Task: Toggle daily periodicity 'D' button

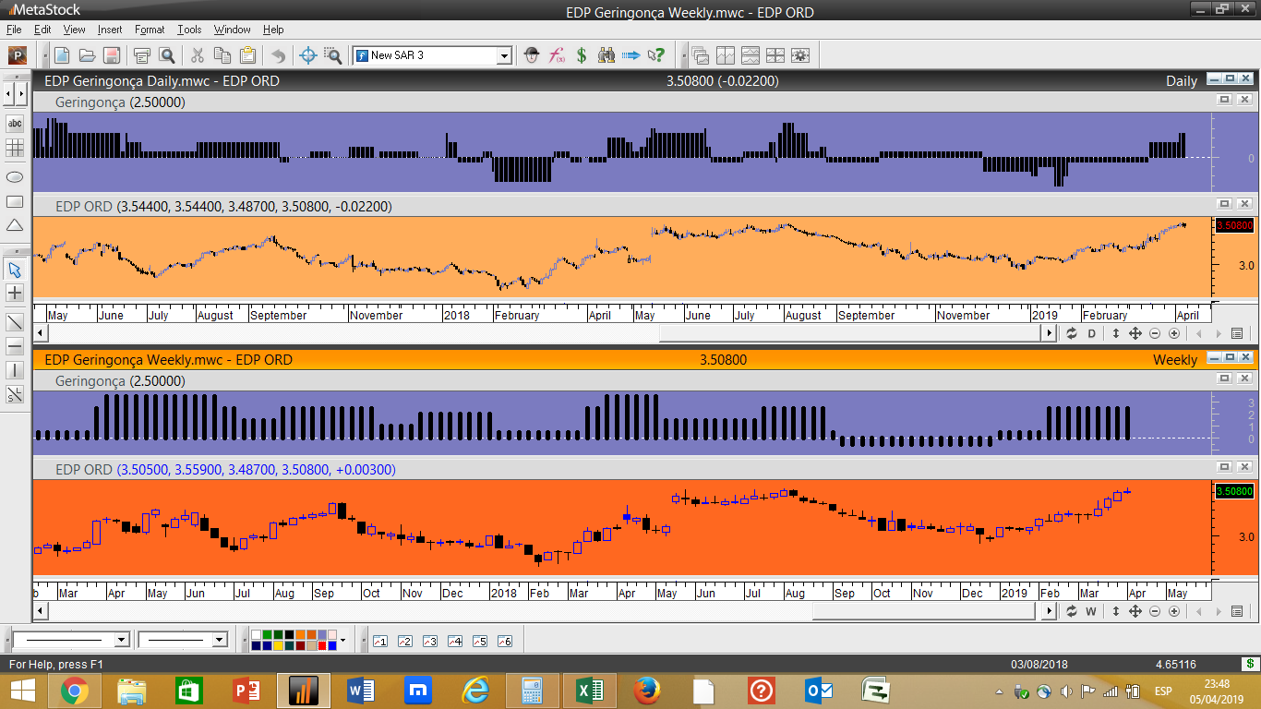Action: pos(1091,333)
